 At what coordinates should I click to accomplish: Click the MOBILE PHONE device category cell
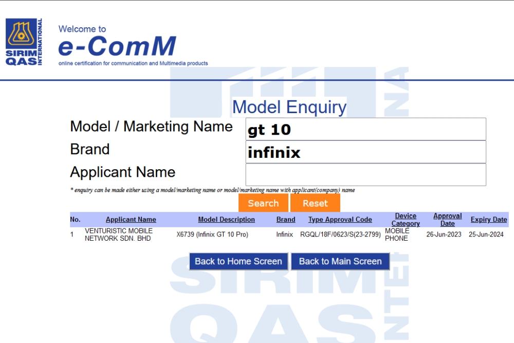tap(397, 234)
